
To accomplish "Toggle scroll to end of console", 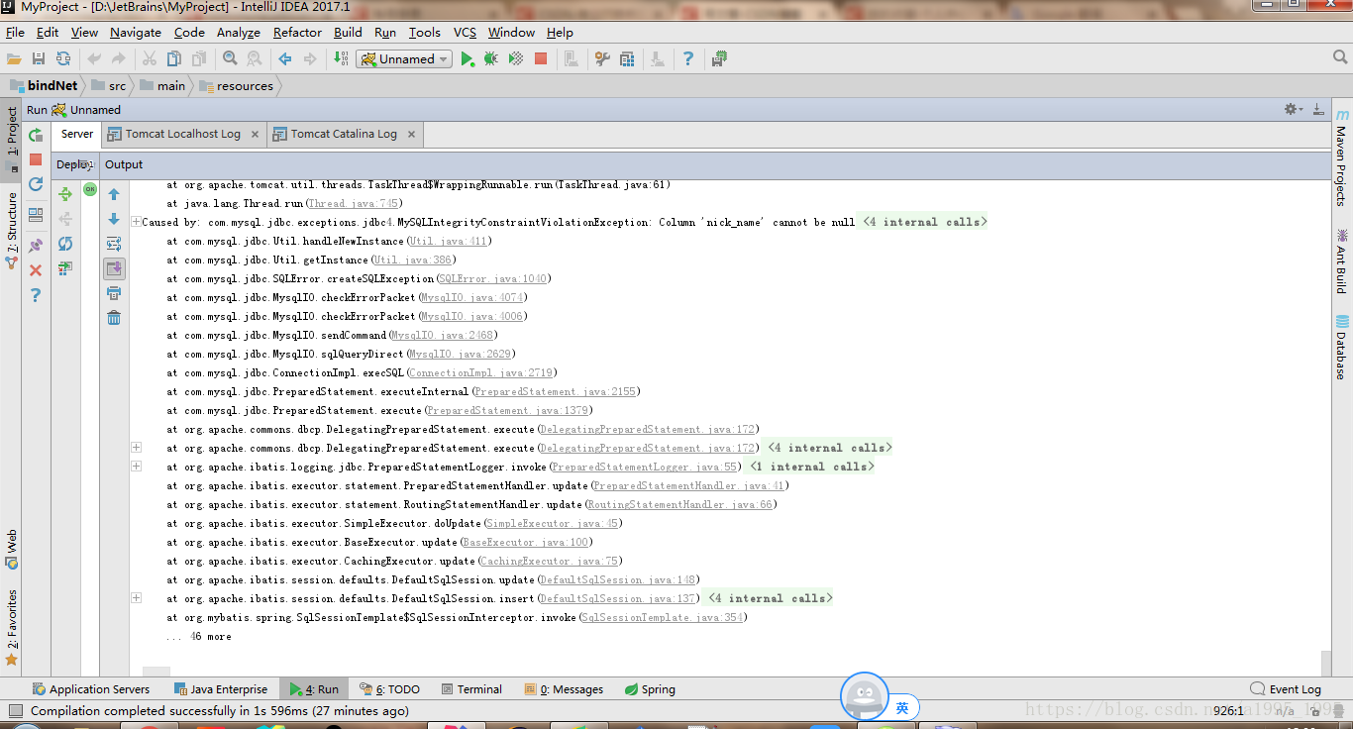I will pos(114,268).
